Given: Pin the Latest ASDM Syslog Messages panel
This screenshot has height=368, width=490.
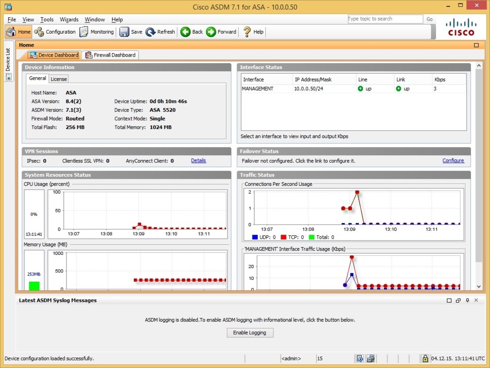Looking at the screenshot, I should [467, 300].
